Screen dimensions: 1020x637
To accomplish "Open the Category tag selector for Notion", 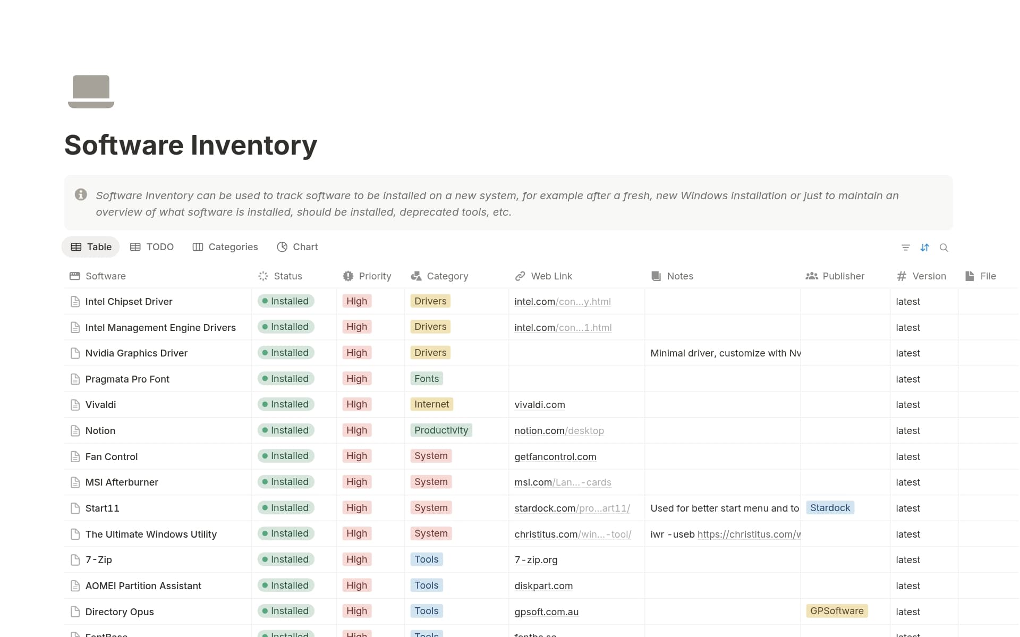I will click(x=441, y=430).
